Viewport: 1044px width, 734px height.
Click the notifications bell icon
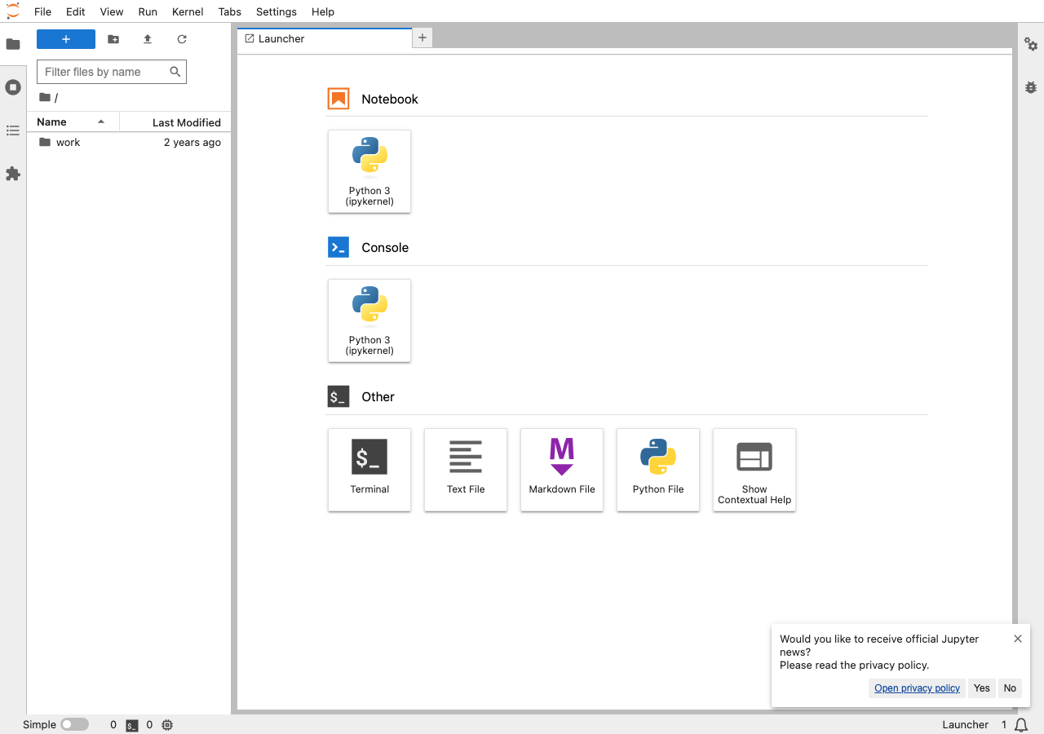click(x=1020, y=725)
